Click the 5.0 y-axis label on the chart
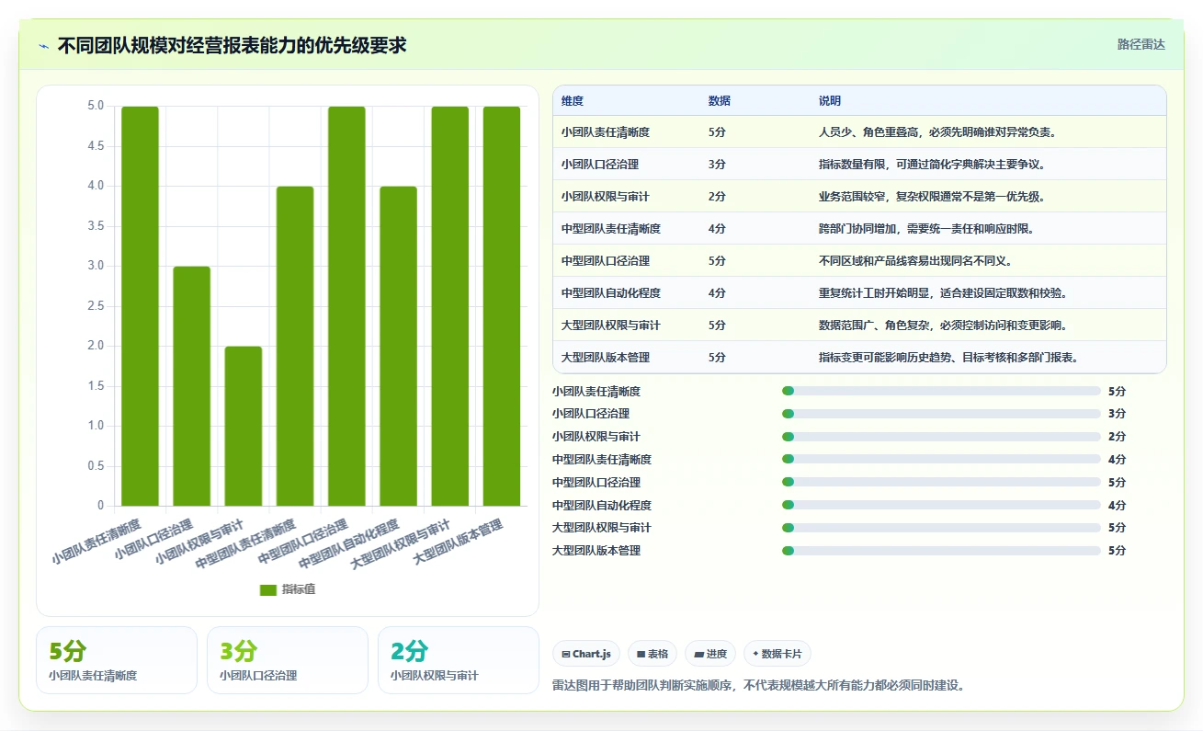The height and width of the screenshot is (731, 1203). (x=96, y=106)
